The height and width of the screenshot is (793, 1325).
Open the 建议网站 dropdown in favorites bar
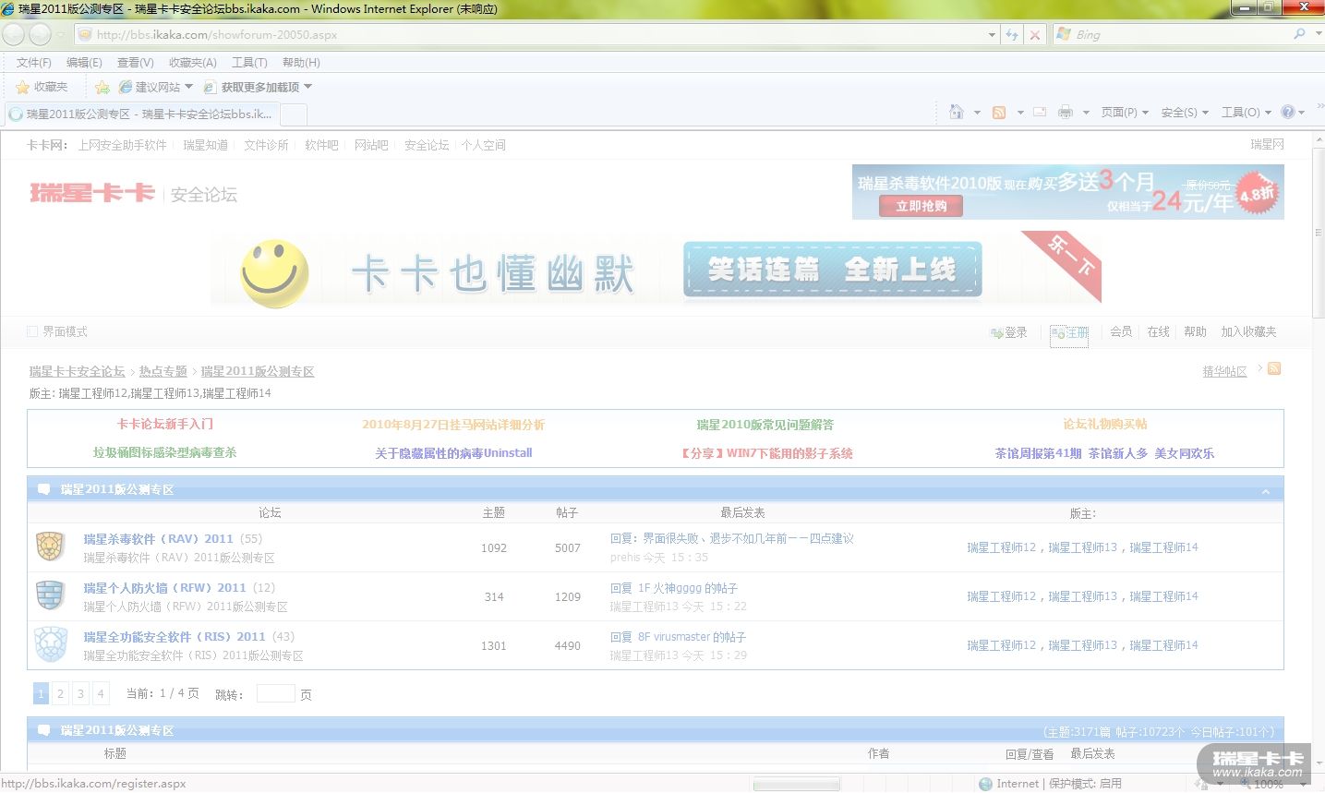[x=189, y=87]
